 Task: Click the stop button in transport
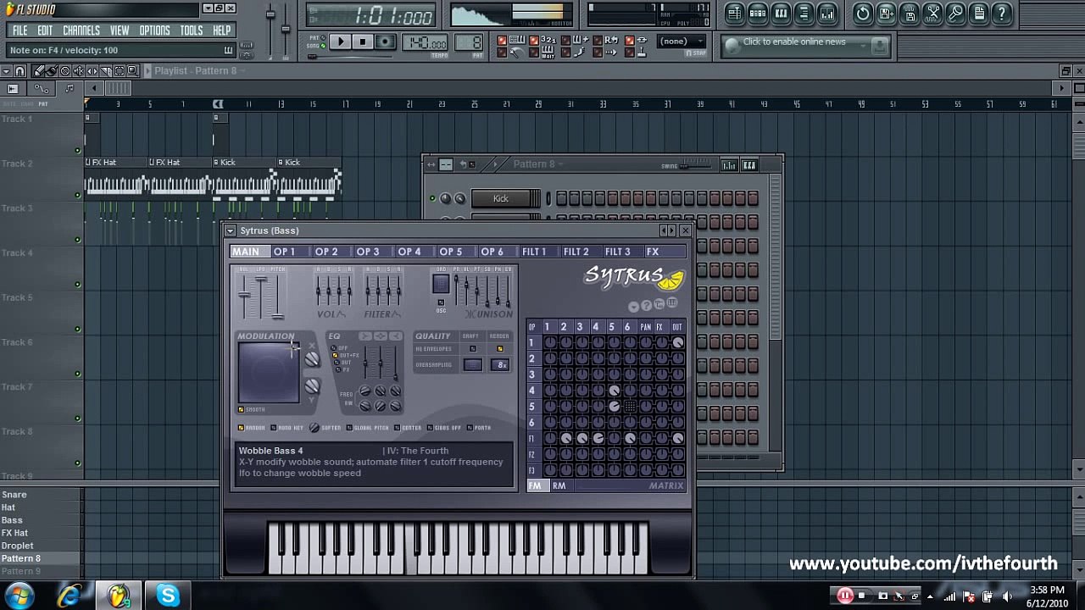(x=363, y=42)
